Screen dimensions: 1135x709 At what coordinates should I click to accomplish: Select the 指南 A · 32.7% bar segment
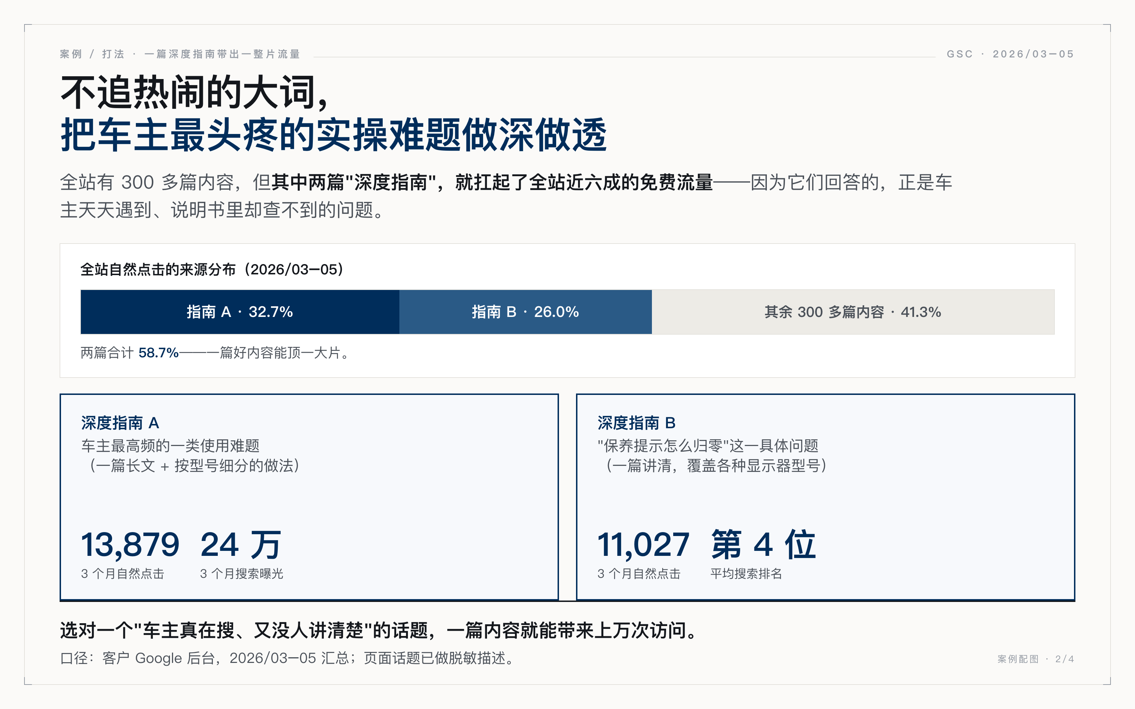click(x=240, y=312)
